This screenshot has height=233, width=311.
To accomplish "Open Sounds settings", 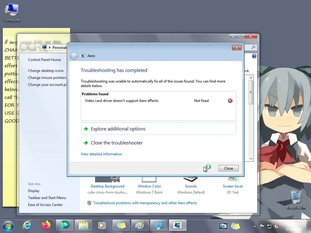I will tap(191, 186).
